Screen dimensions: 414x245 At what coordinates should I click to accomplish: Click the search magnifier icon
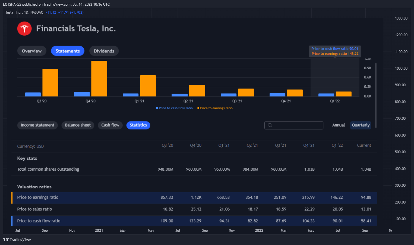[x=270, y=125]
